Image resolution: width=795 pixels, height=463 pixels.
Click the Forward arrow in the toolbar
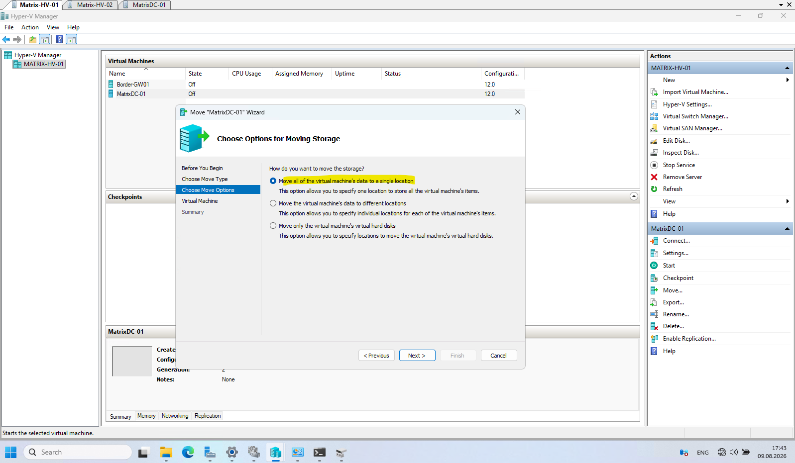click(x=17, y=39)
